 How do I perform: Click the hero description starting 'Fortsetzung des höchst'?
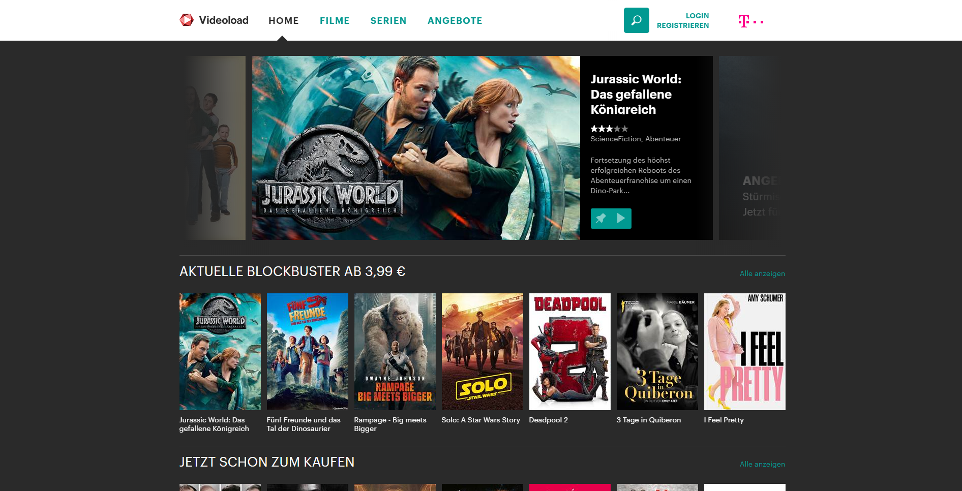(641, 175)
